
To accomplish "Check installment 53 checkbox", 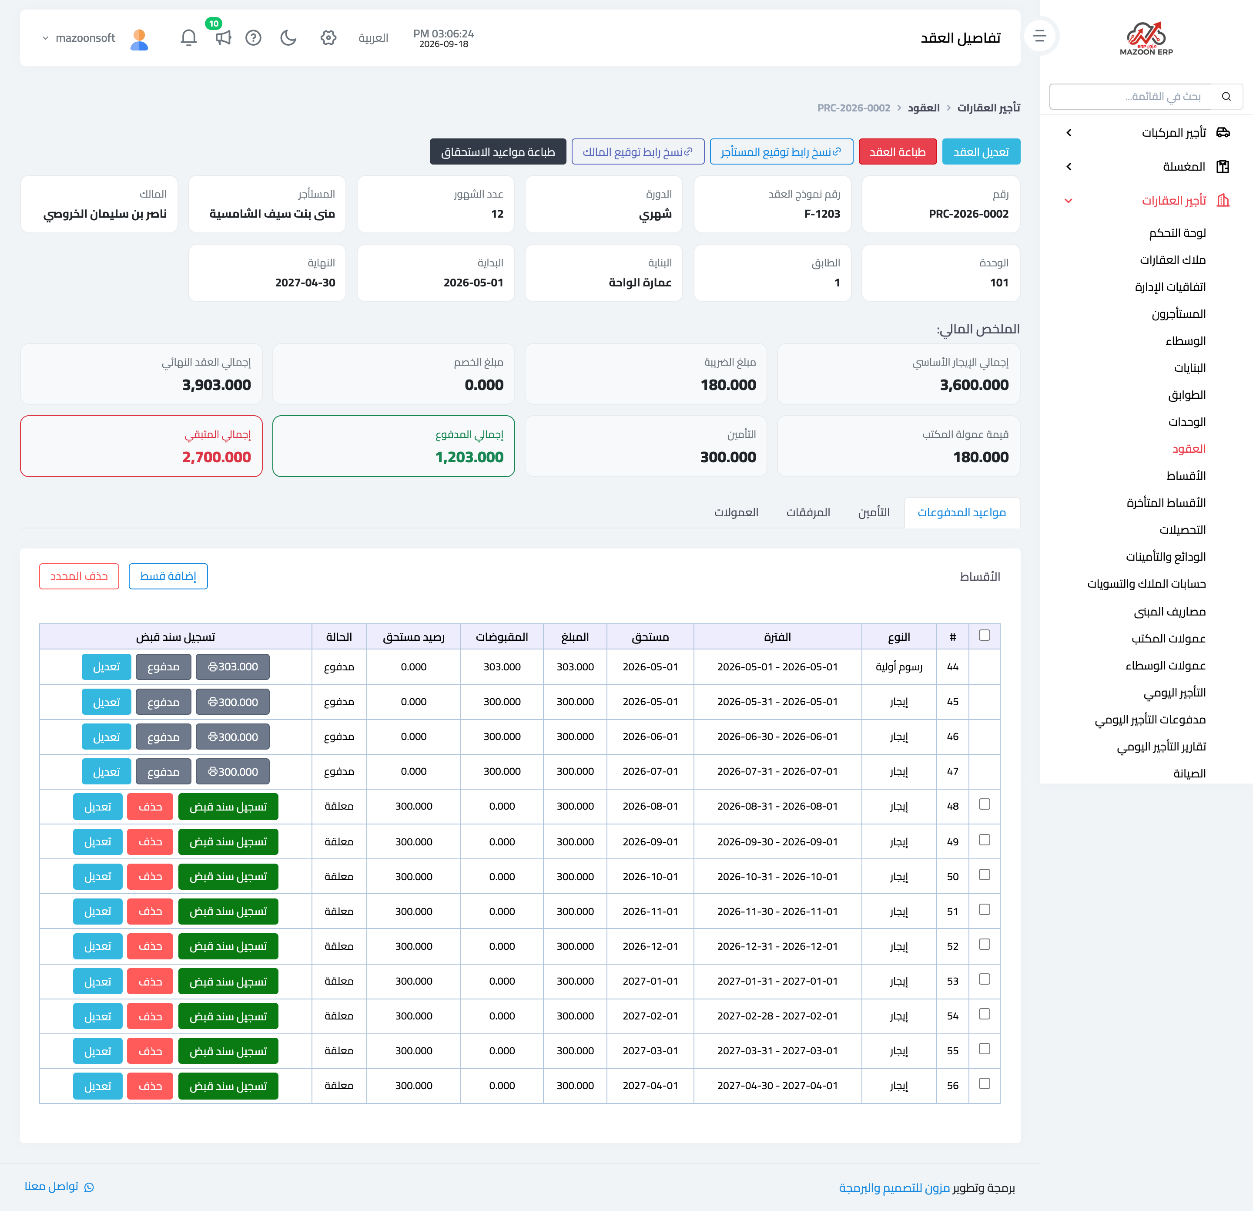I will coord(985,979).
